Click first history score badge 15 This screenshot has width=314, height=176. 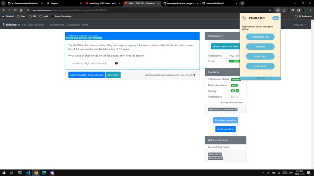click(x=233, y=91)
